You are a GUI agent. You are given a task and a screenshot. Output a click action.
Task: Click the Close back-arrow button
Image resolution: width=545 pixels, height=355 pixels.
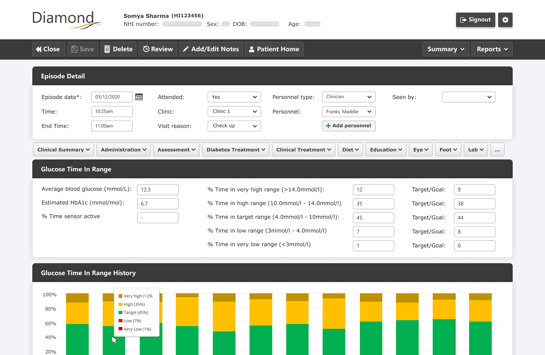[x=49, y=49]
